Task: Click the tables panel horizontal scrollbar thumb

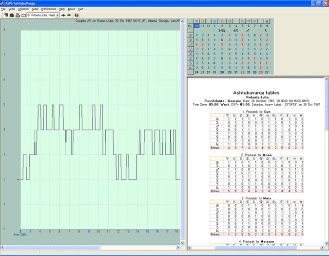Action: pos(255,248)
